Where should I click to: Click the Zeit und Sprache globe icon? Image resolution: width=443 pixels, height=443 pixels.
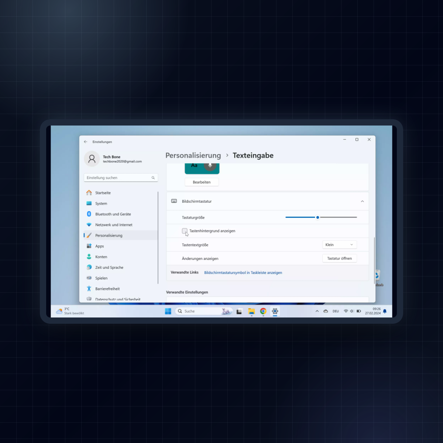(x=89, y=267)
